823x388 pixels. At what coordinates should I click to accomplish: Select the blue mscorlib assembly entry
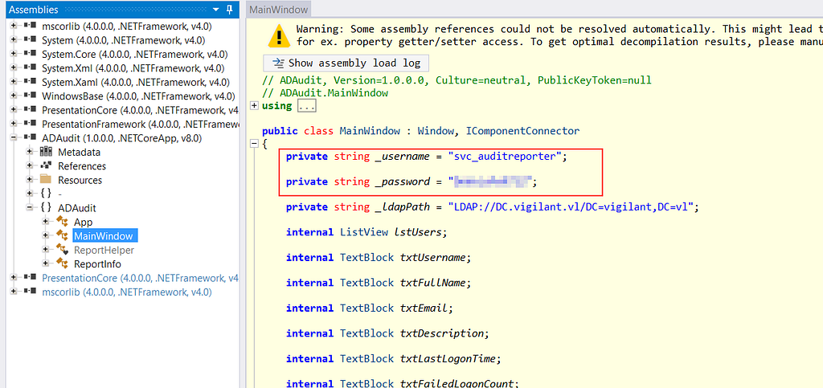point(126,292)
